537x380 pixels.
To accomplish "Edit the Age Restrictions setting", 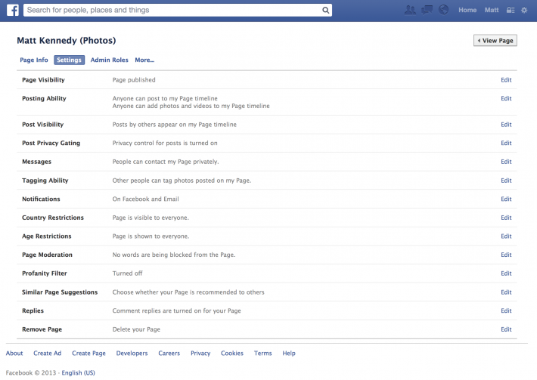I will pyautogui.click(x=506, y=236).
